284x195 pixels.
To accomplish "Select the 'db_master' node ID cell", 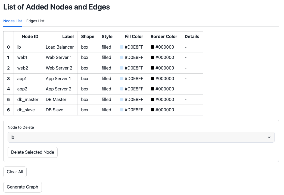I will coord(28,100).
